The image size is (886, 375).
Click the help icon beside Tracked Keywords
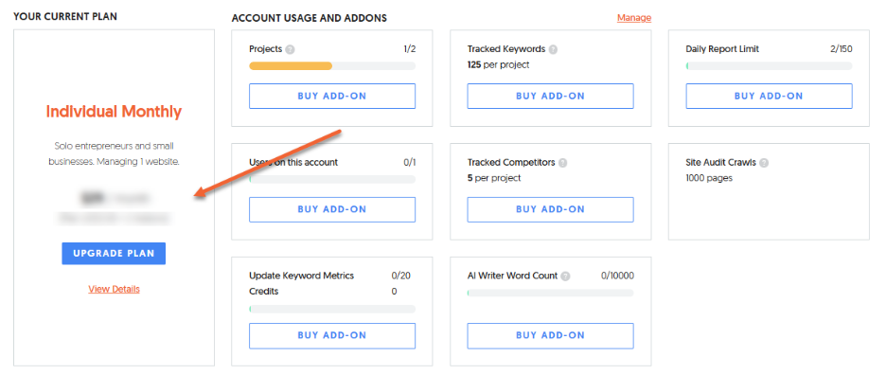(553, 49)
